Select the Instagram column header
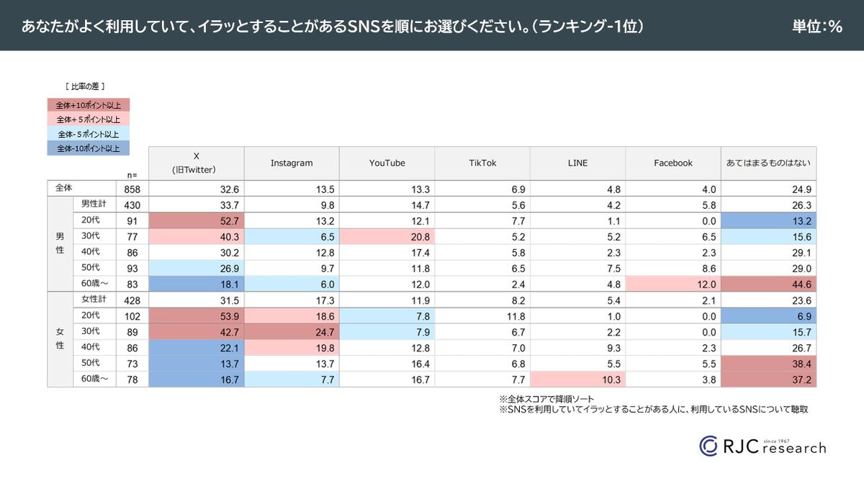 click(x=292, y=163)
